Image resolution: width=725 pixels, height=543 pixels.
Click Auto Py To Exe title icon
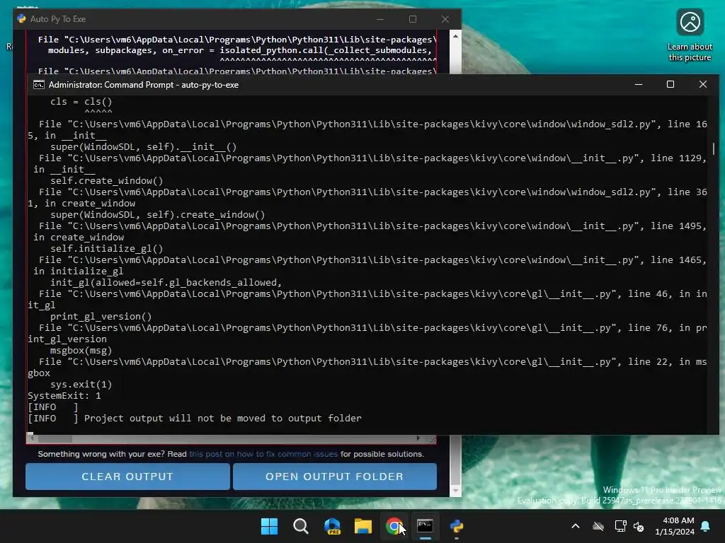tap(21, 19)
